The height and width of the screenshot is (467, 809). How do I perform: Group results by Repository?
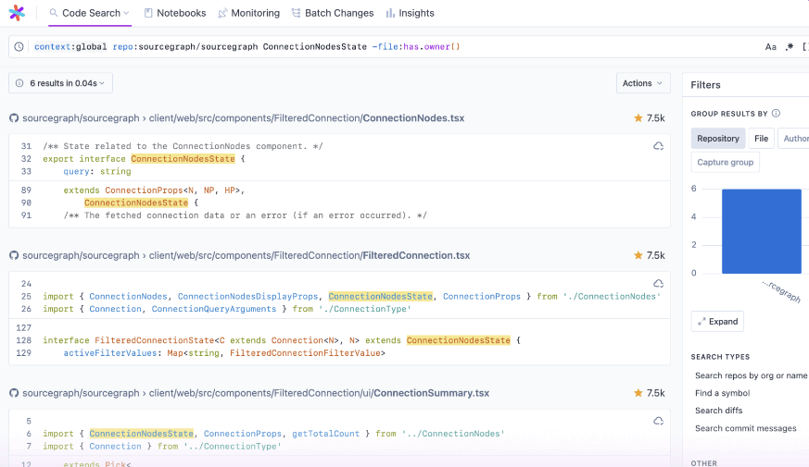(x=718, y=138)
